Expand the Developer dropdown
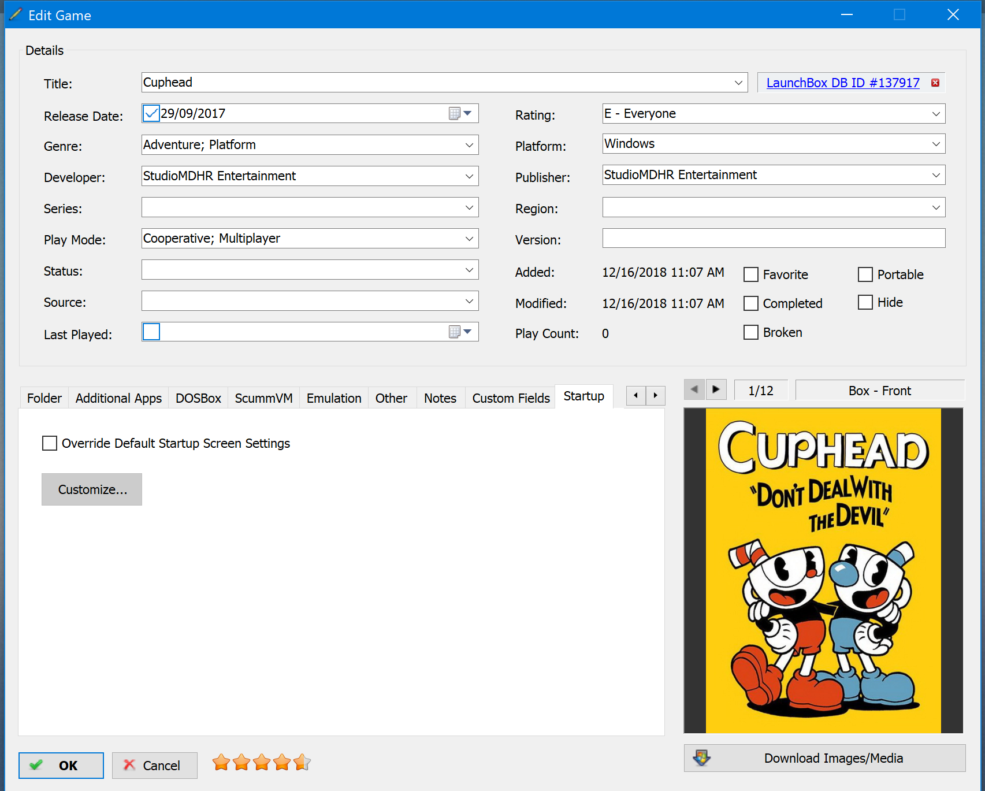Viewport: 985px width, 791px height. [469, 176]
